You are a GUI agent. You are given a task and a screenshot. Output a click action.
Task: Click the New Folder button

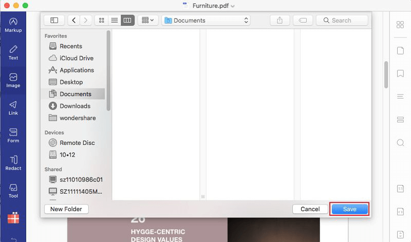point(66,209)
